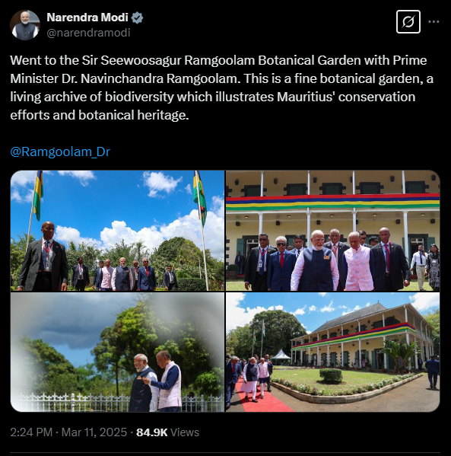Screen dimensions: 451x456
Task: Follow the @Ramgoolam_Dr mention link
Action: pos(60,151)
